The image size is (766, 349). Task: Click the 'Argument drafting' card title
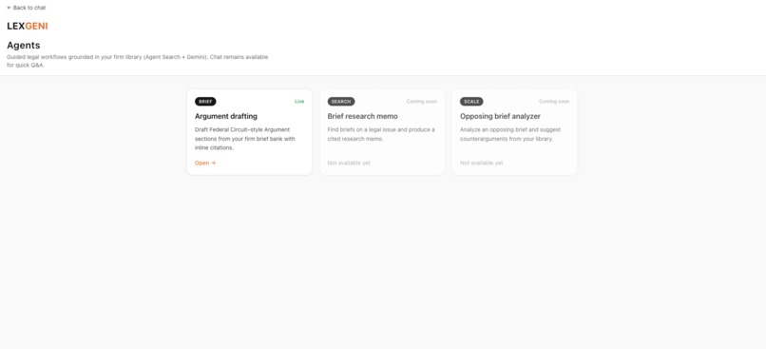pos(225,116)
